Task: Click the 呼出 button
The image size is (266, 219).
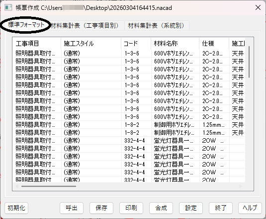Action: coord(72,208)
